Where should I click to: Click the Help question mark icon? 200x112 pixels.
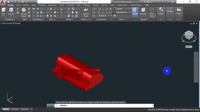(x=172, y=2)
